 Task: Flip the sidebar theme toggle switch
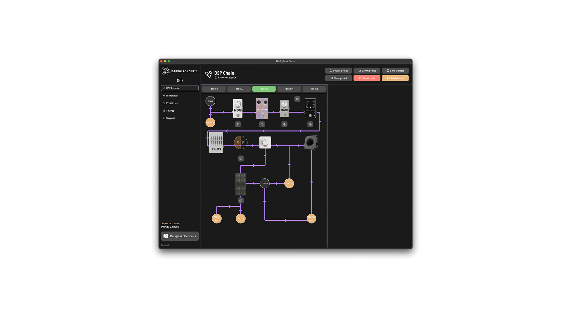tap(180, 80)
